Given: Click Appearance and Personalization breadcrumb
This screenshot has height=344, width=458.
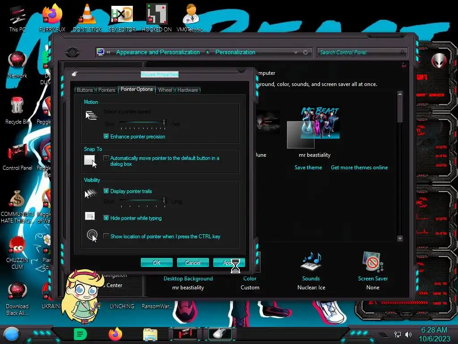Looking at the screenshot, I should 158,52.
